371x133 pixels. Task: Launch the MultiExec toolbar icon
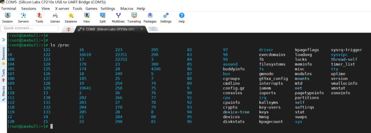pos(118,18)
